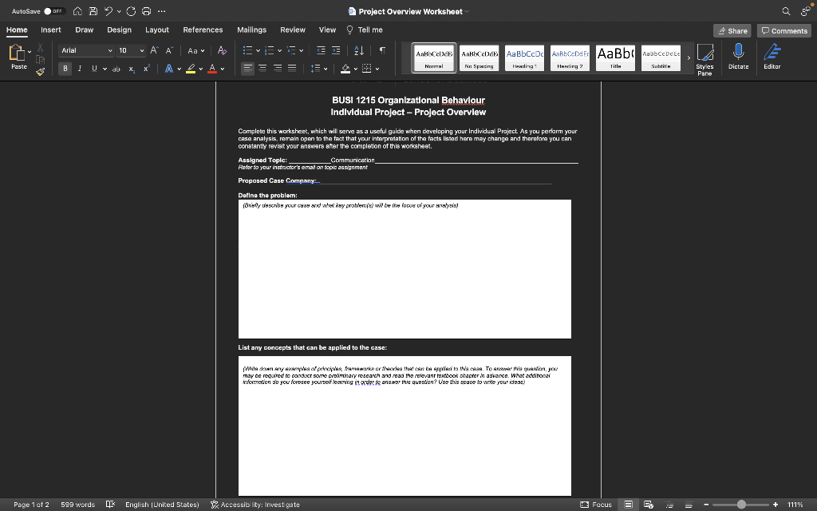Open the Design tab

[120, 30]
